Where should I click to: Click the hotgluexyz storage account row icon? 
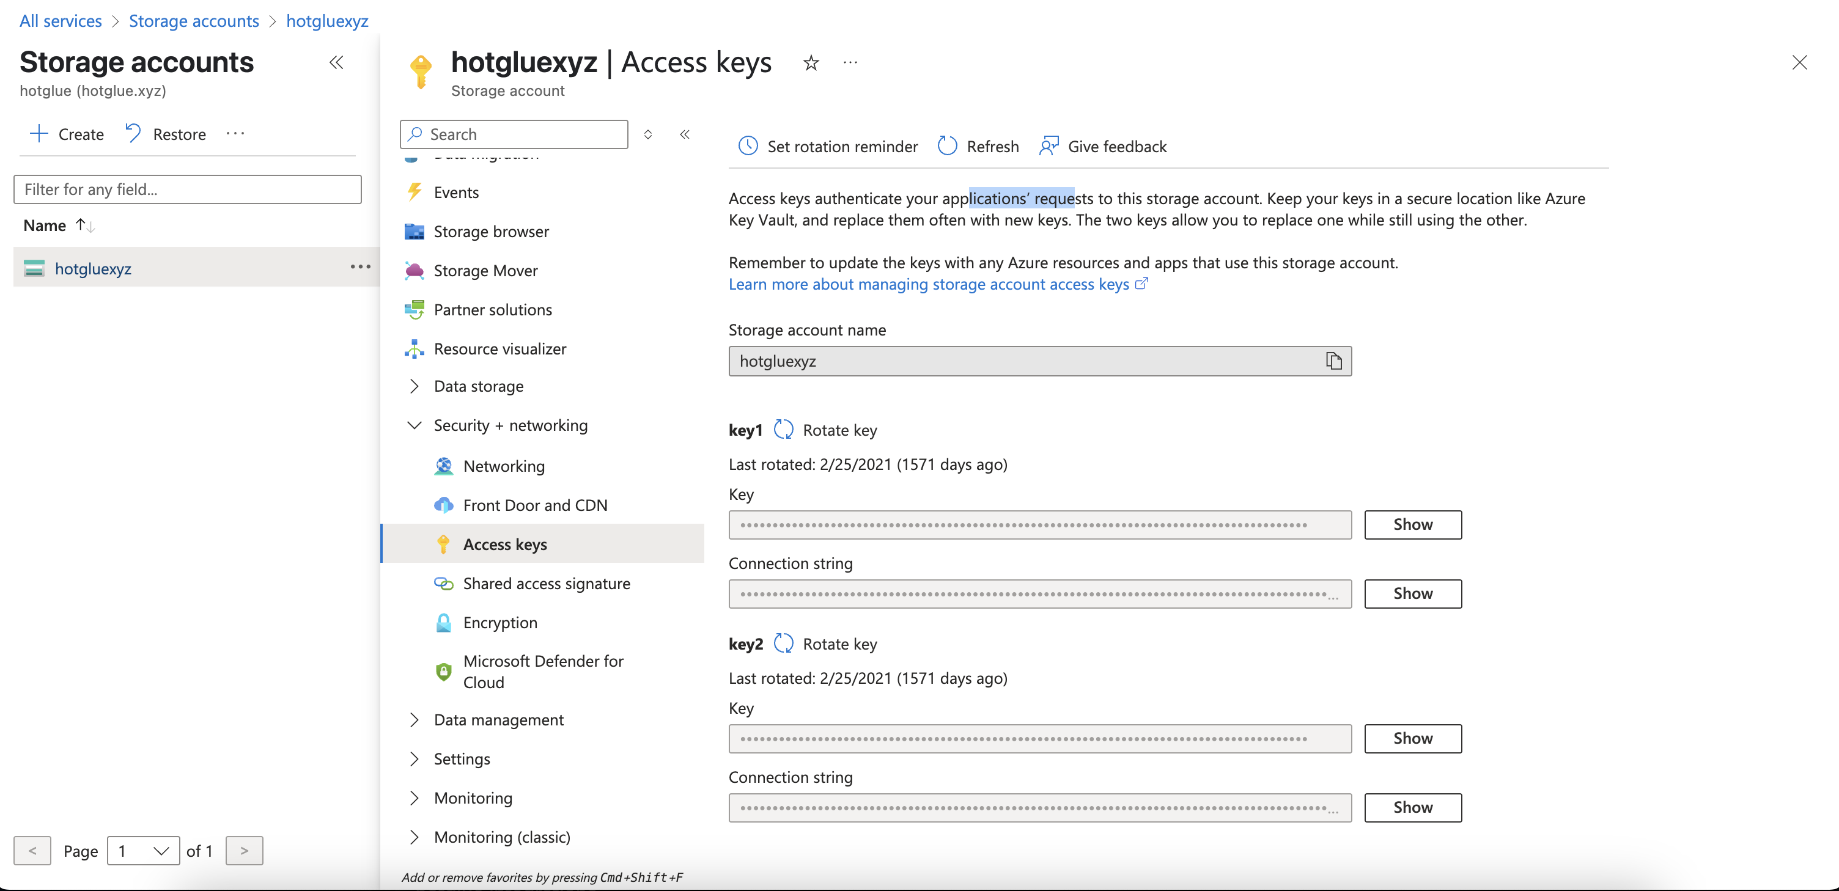click(34, 268)
